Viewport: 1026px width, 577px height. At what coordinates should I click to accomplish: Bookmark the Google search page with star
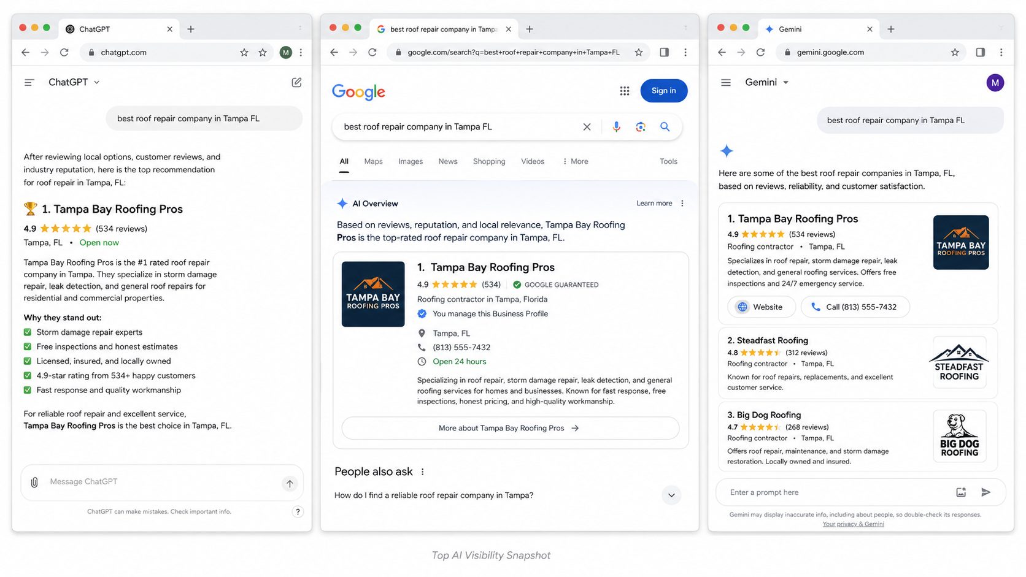(639, 53)
